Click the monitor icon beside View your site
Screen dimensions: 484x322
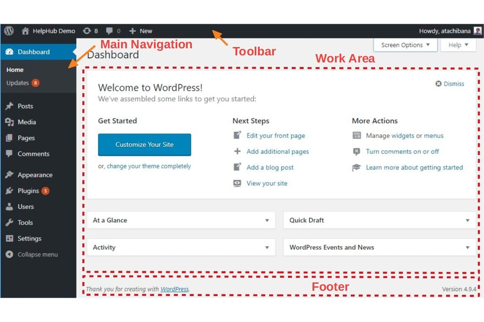(237, 183)
